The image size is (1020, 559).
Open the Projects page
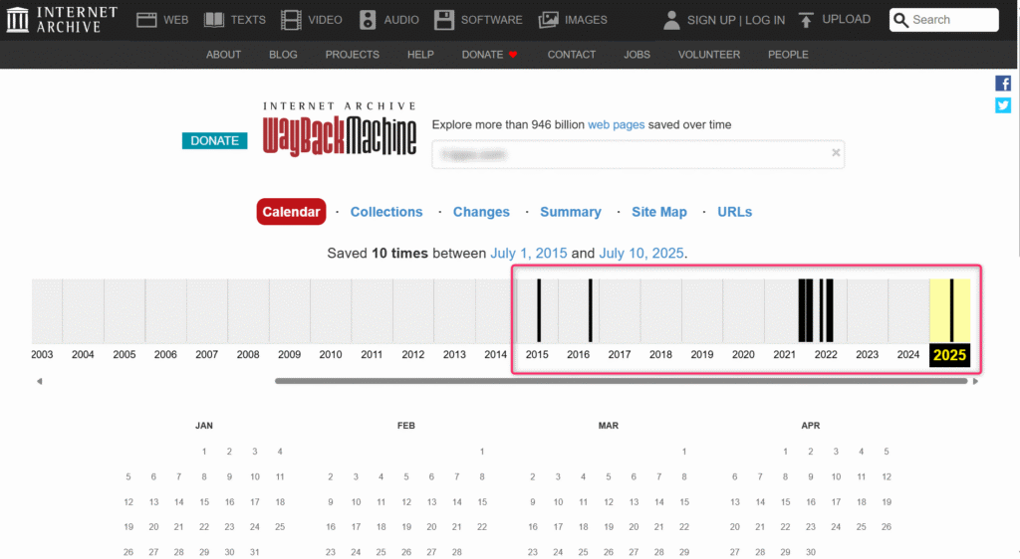click(352, 55)
